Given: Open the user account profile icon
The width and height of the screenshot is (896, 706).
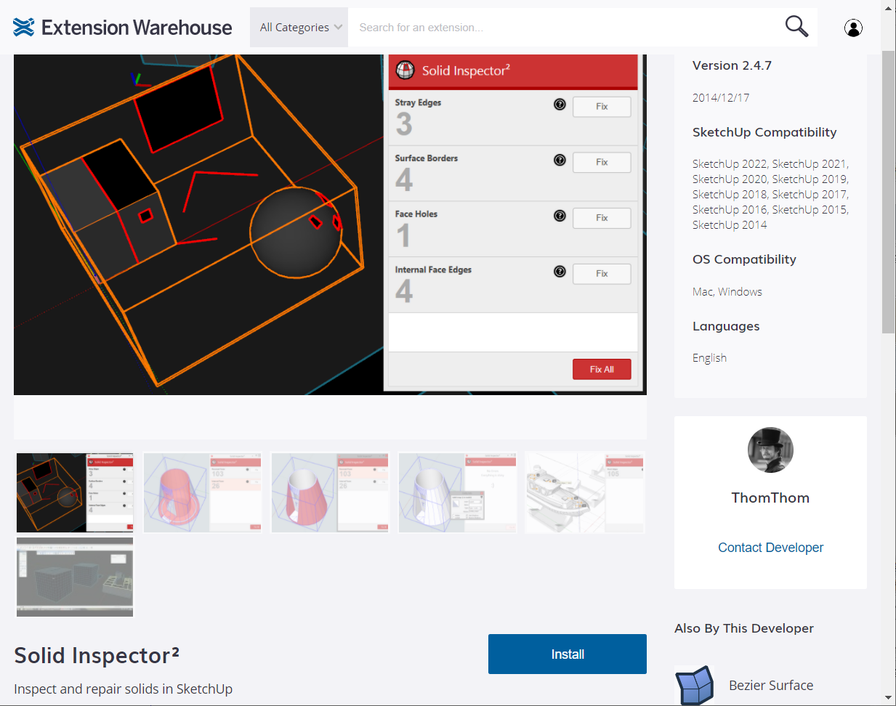Looking at the screenshot, I should 853,28.
